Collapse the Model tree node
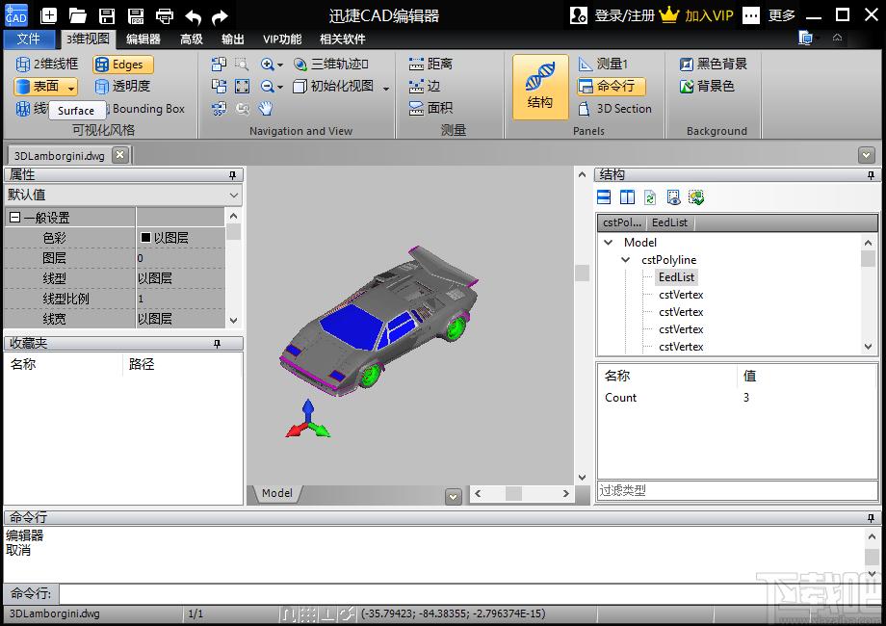 609,243
